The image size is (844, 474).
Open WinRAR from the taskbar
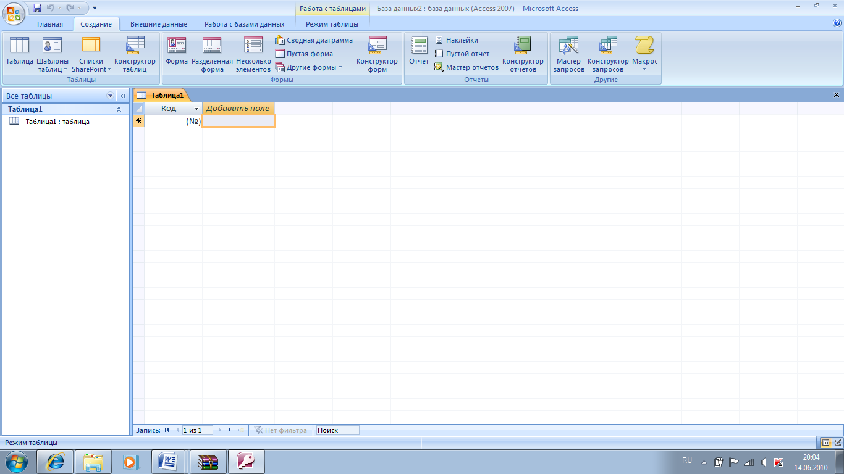[208, 461]
